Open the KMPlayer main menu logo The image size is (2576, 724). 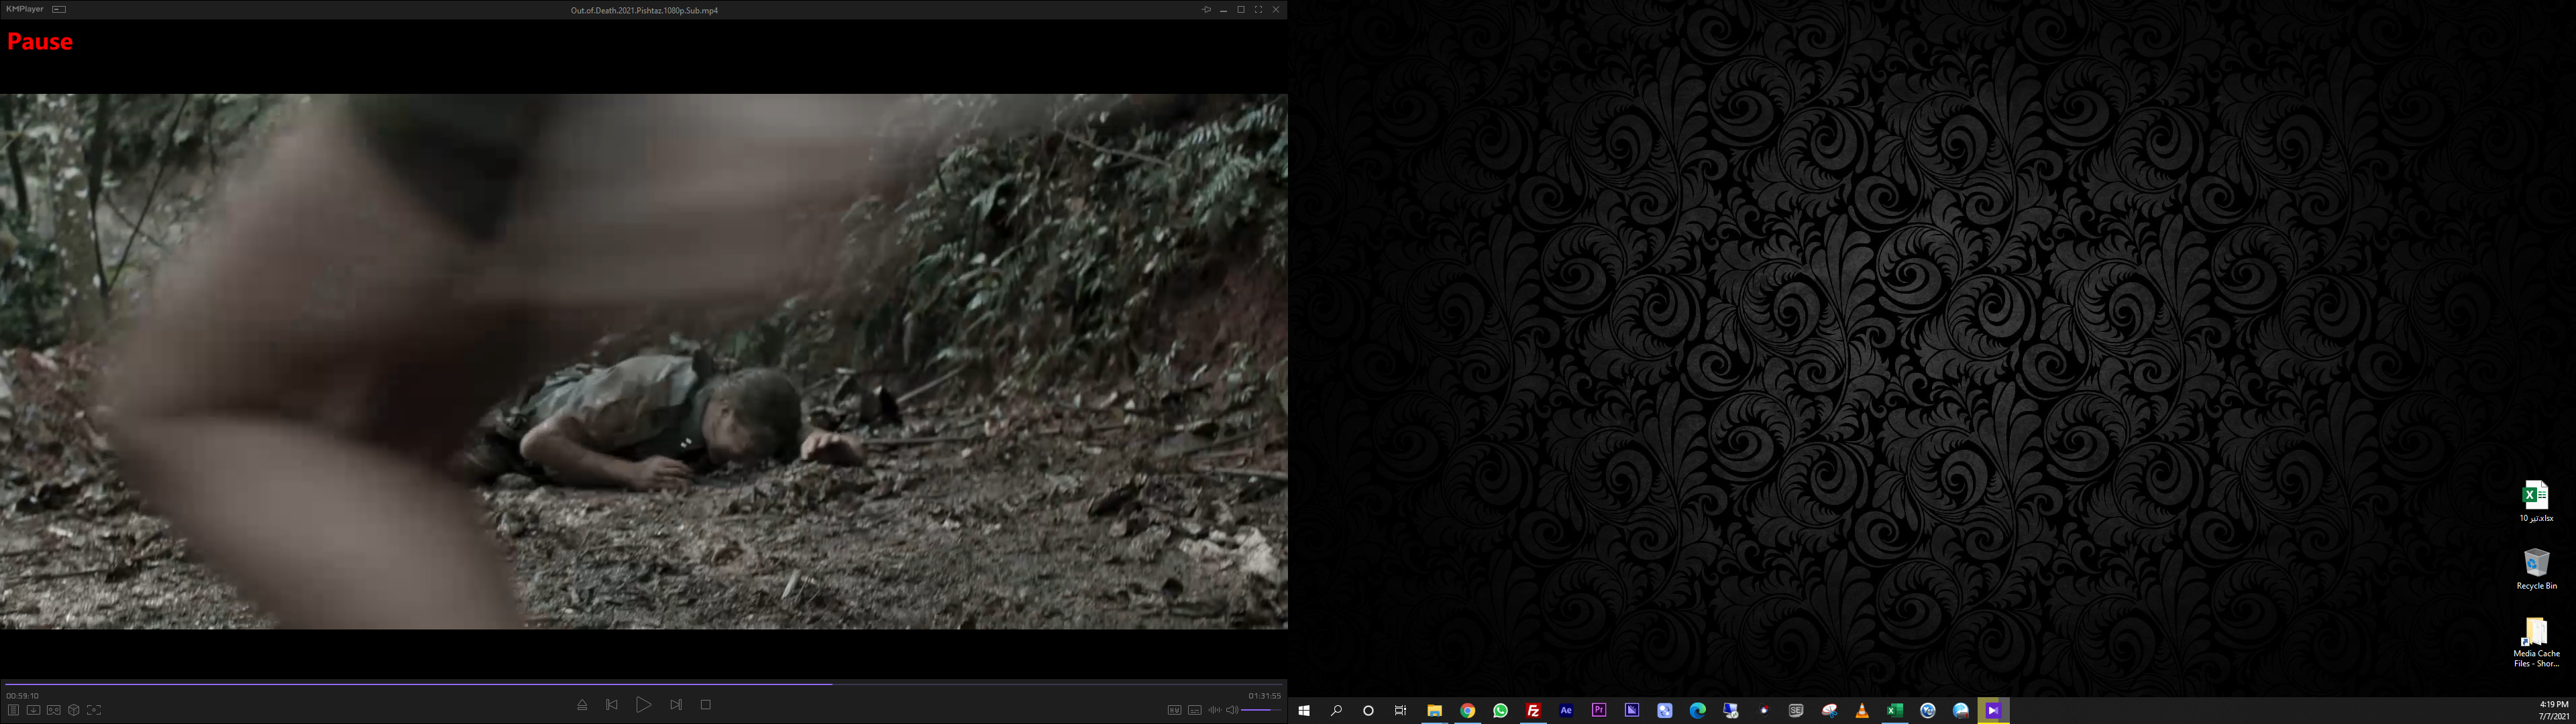click(x=24, y=9)
